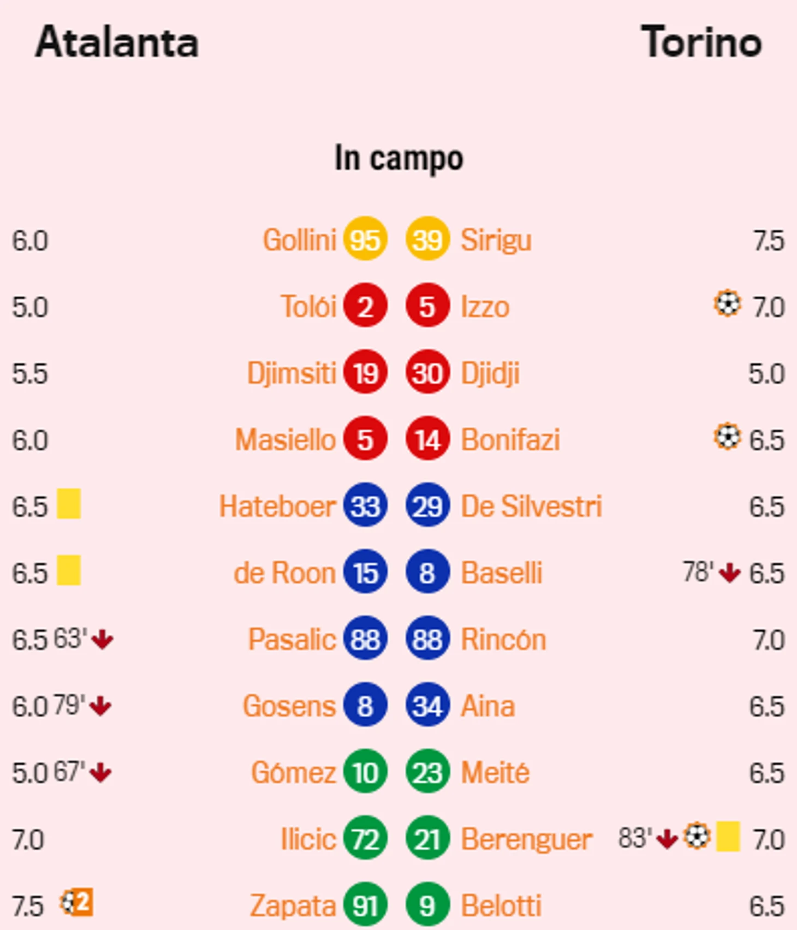
Task: Select the De Silvestri player name
Action: (x=532, y=506)
